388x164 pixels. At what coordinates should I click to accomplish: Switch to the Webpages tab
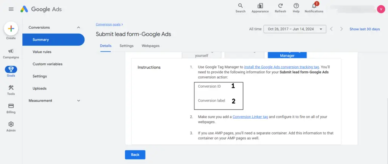tap(150, 46)
